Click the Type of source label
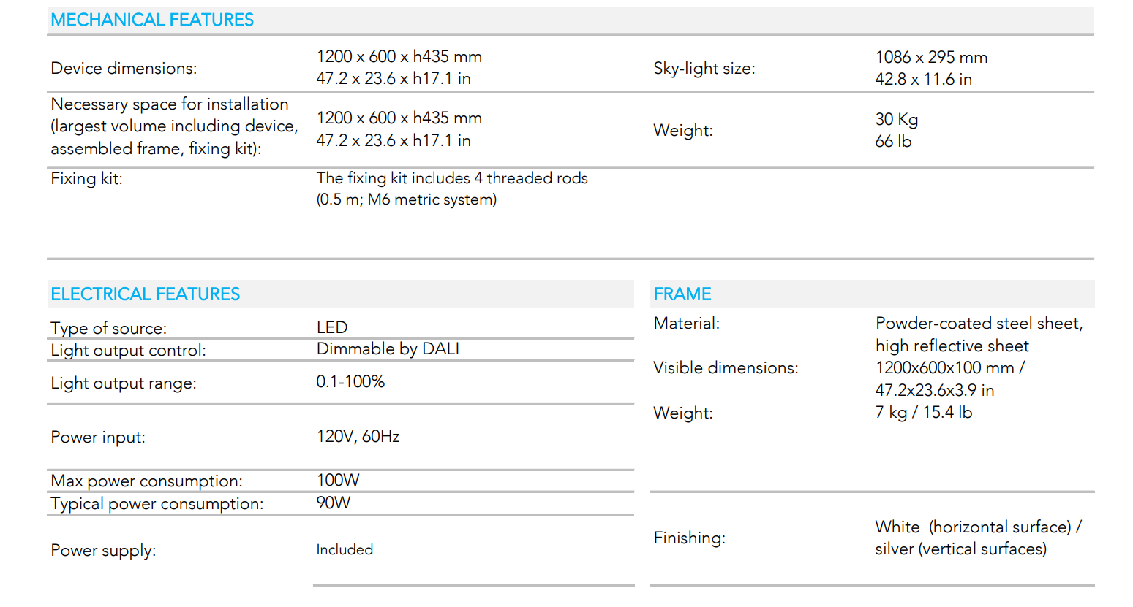 click(x=108, y=328)
